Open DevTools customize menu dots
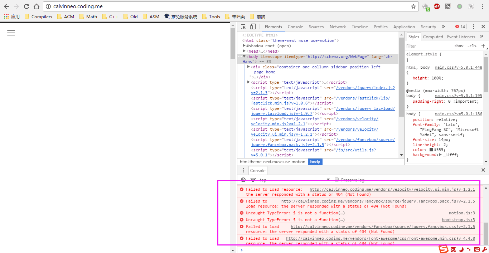489x253 pixels. 473,27
